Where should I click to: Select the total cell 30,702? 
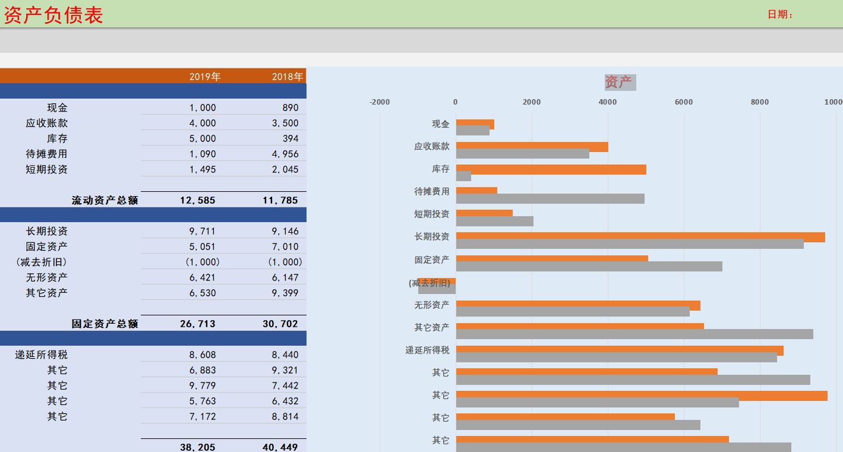coord(280,324)
